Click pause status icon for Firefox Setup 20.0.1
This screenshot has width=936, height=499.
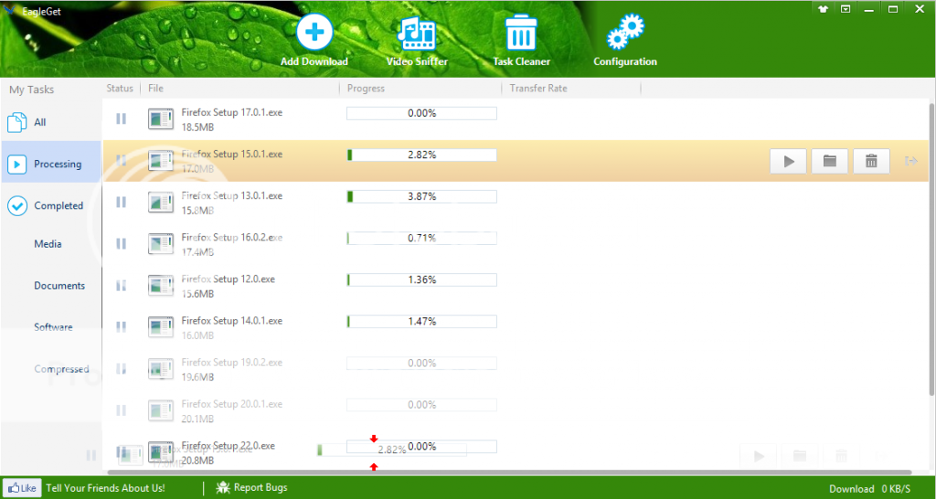[x=122, y=410]
